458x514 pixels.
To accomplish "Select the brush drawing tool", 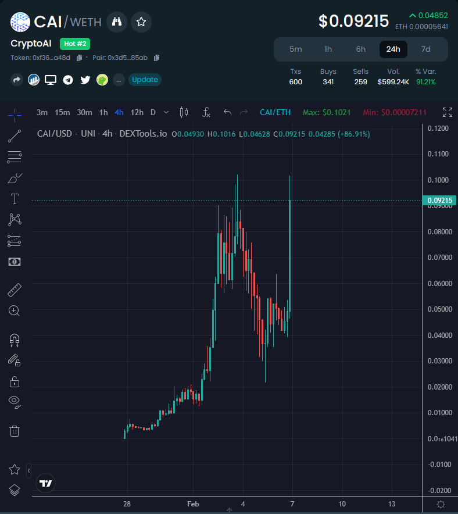I will tap(15, 178).
